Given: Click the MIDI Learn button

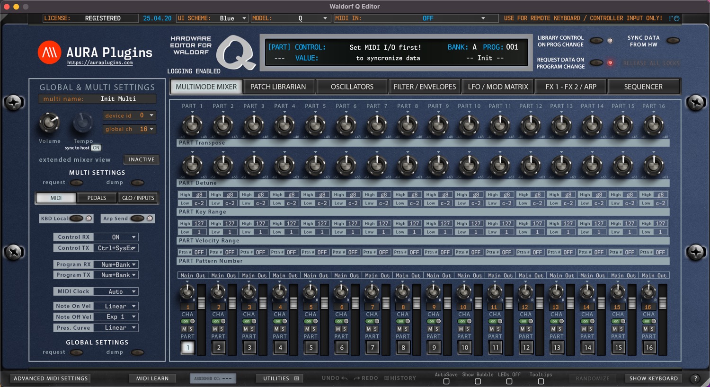Looking at the screenshot, I should pos(152,378).
